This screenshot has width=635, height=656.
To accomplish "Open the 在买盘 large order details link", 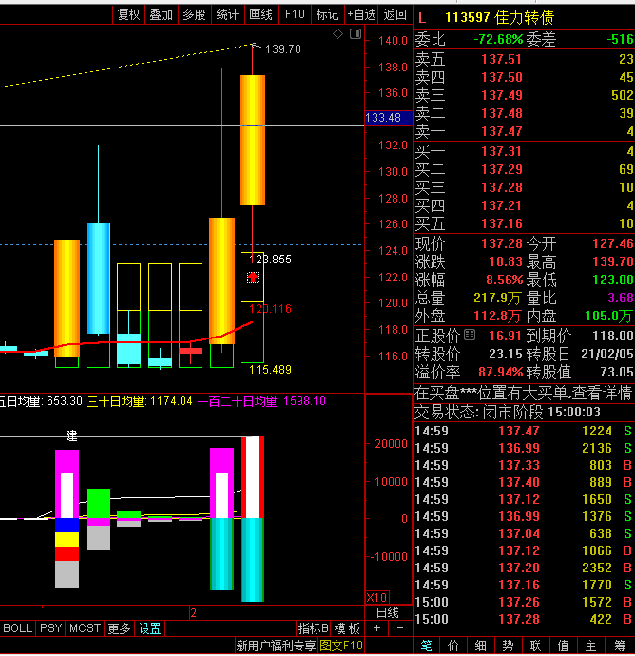I will [524, 394].
